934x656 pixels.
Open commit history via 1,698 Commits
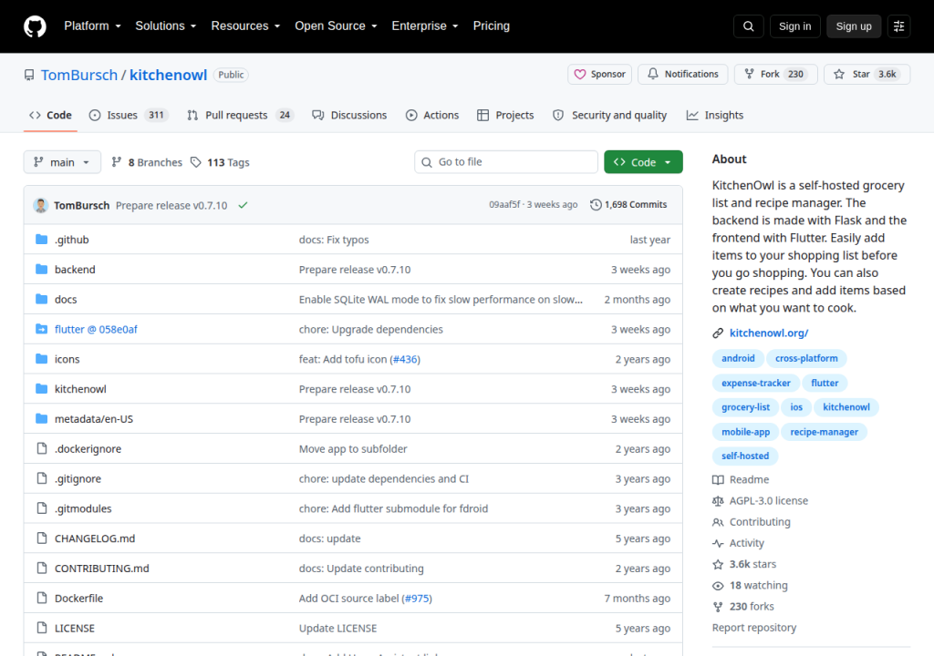tap(628, 205)
